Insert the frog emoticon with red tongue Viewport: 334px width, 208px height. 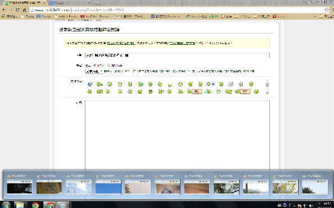point(140,92)
